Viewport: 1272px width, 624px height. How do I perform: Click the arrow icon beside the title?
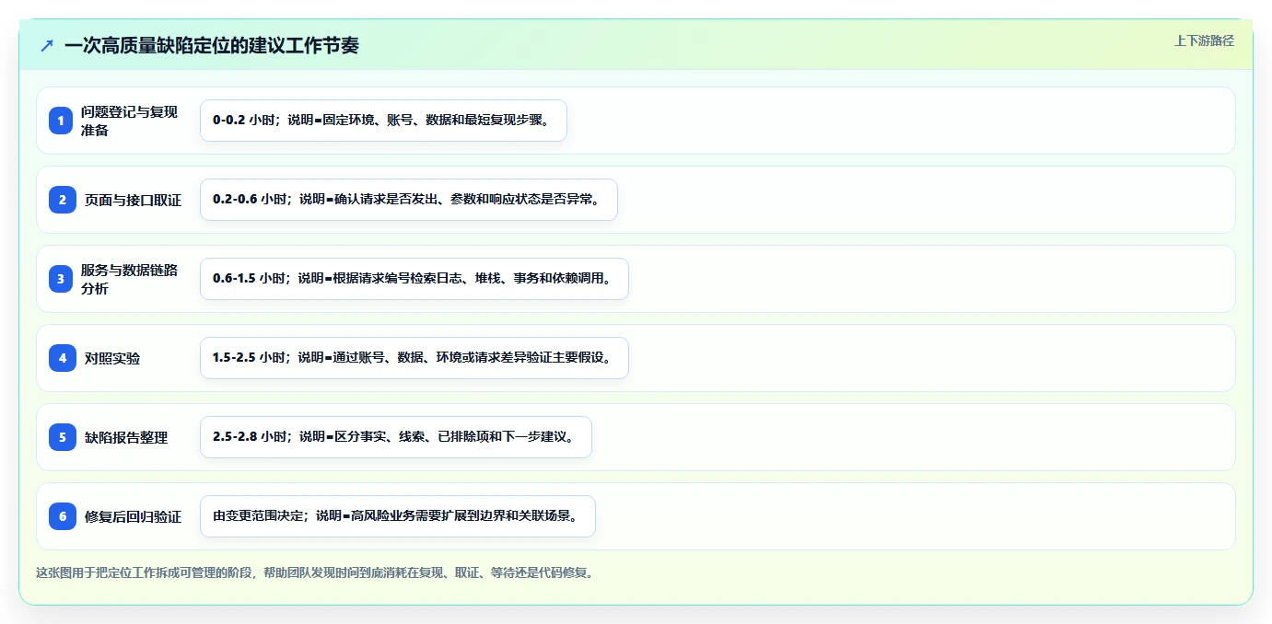(47, 45)
